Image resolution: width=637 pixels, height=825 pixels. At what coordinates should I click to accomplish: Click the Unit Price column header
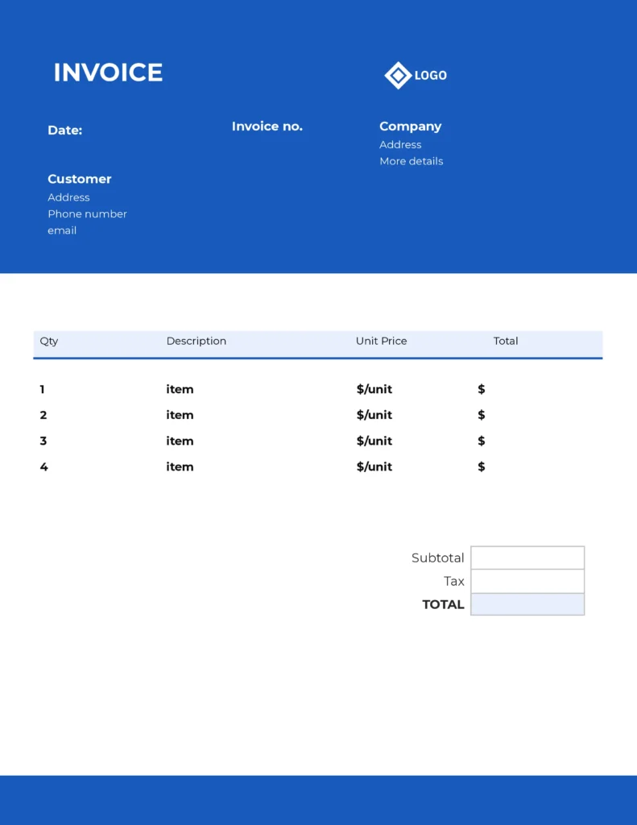click(381, 342)
